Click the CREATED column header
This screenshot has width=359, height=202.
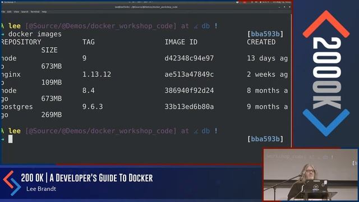click(x=261, y=42)
